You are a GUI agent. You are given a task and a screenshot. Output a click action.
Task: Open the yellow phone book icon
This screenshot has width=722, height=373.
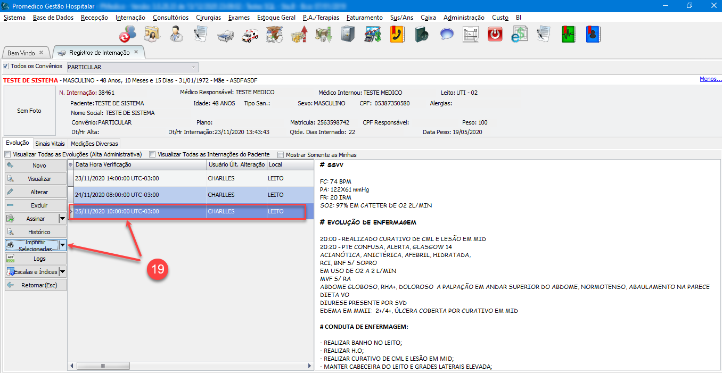click(397, 35)
